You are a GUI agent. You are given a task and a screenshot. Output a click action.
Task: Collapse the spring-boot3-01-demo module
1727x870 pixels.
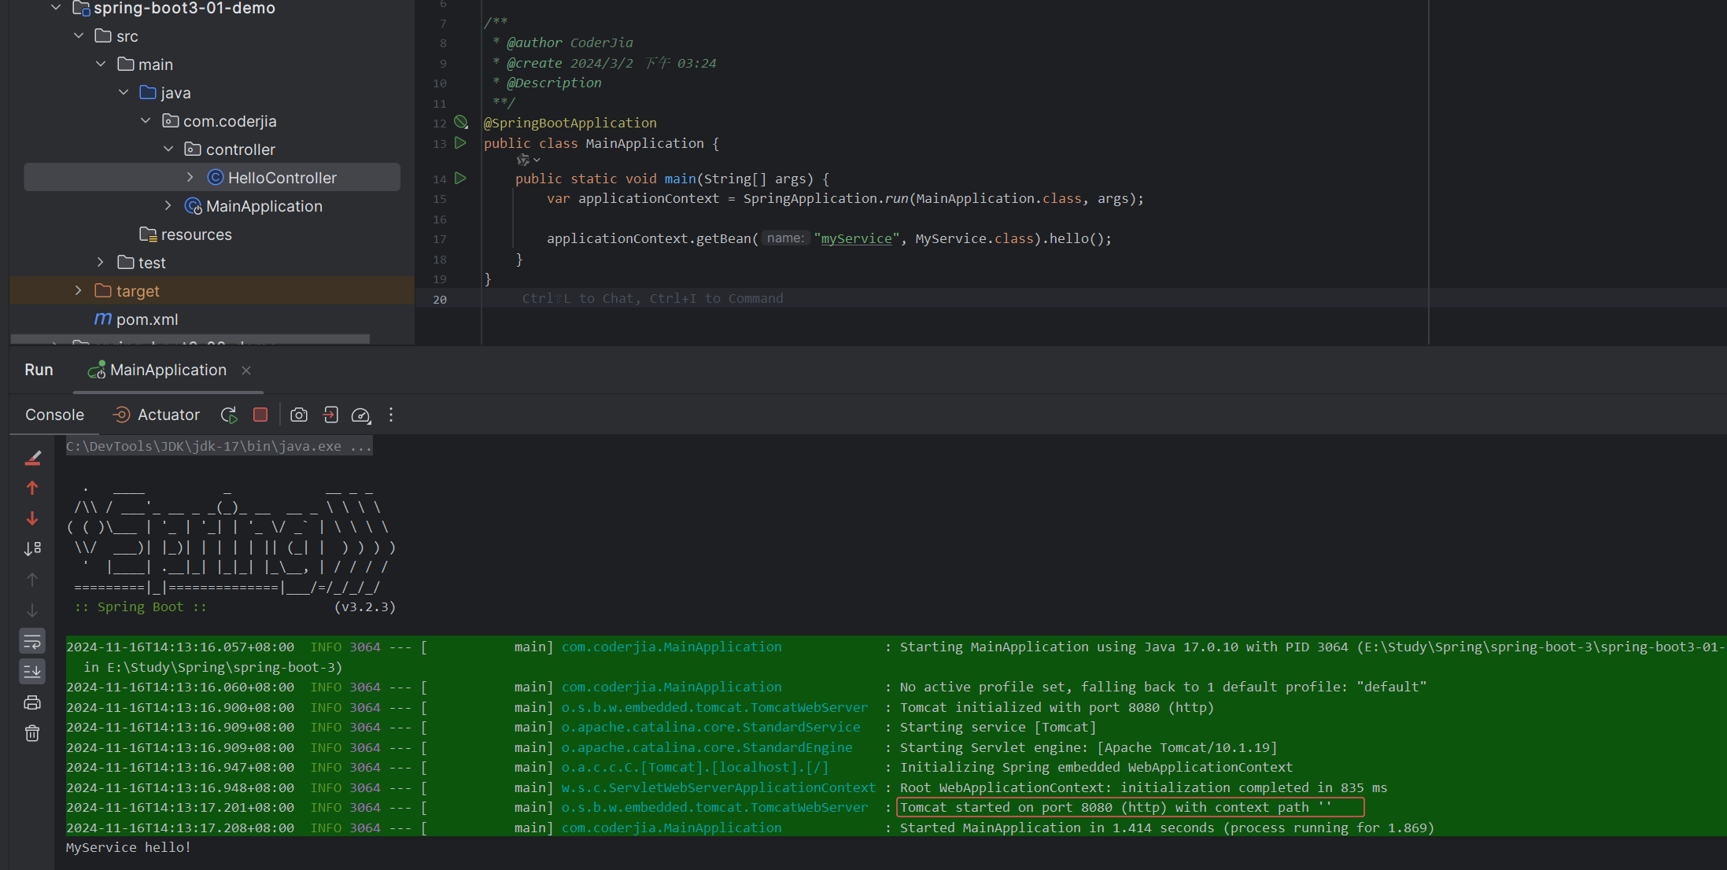click(x=56, y=8)
